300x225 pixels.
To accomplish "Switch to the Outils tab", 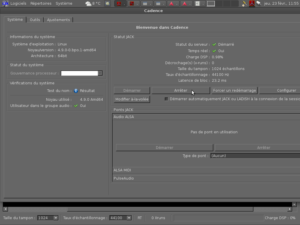I will tap(35, 20).
